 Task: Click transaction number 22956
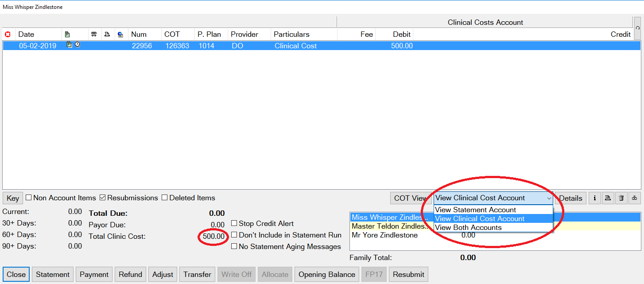coord(142,46)
